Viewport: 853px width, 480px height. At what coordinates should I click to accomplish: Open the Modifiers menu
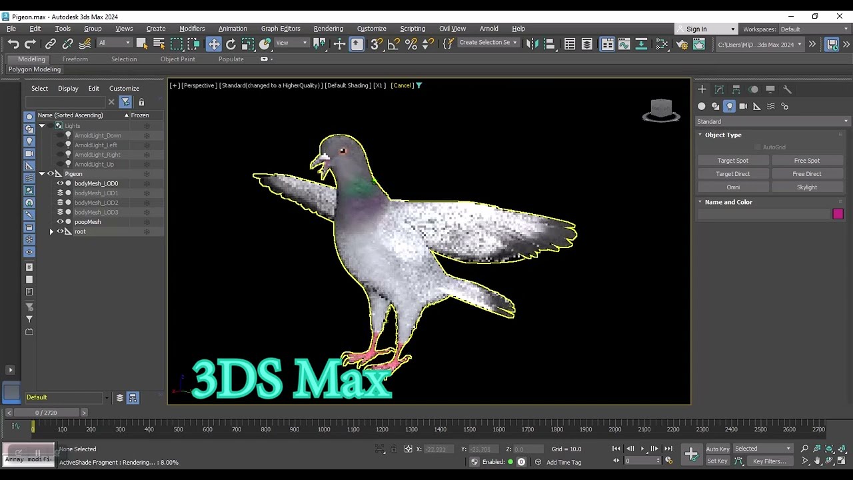pos(192,29)
